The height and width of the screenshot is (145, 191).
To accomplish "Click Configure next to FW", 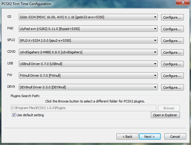I will pyautogui.click(x=172, y=76).
